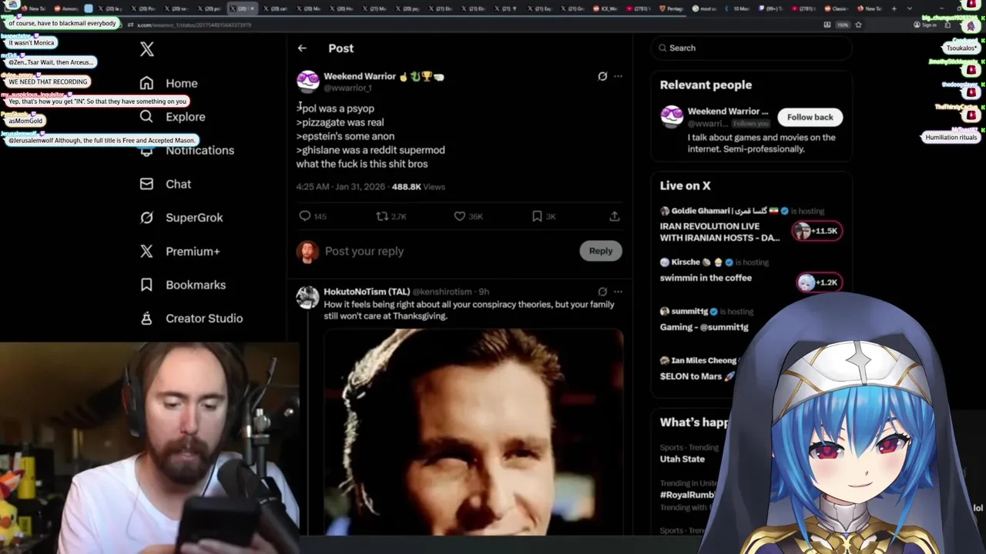986x554 pixels.
Task: Open the @kenshirotism handle link
Action: tap(442, 292)
